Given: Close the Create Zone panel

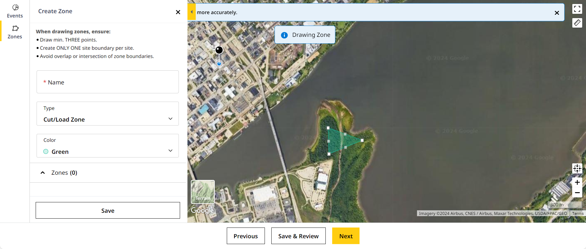Looking at the screenshot, I should pos(178,12).
